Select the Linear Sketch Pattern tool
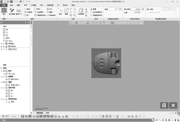Viewport: 180px width, 122px height. [96, 12]
